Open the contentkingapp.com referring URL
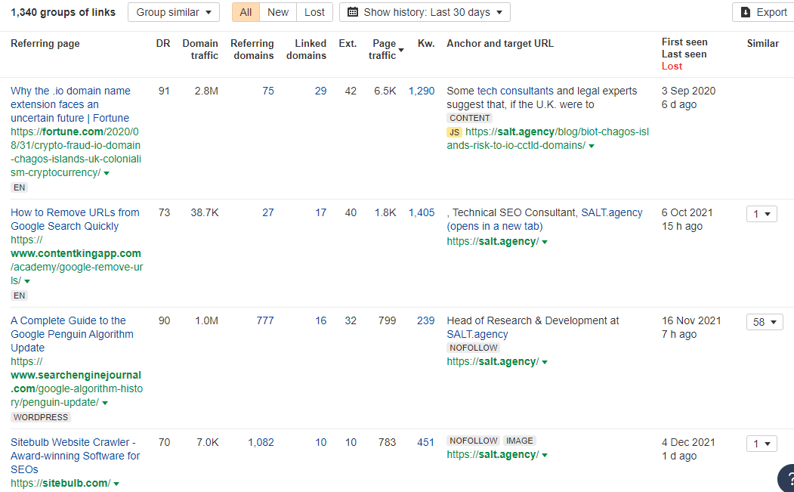The image size is (794, 492). (x=77, y=261)
